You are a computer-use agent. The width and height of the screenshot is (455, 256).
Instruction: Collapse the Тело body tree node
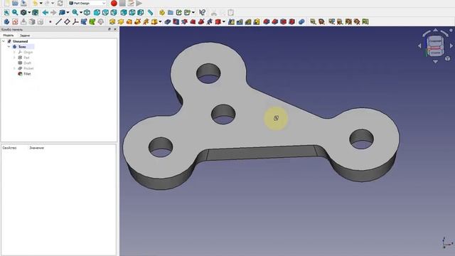pyautogui.click(x=9, y=47)
